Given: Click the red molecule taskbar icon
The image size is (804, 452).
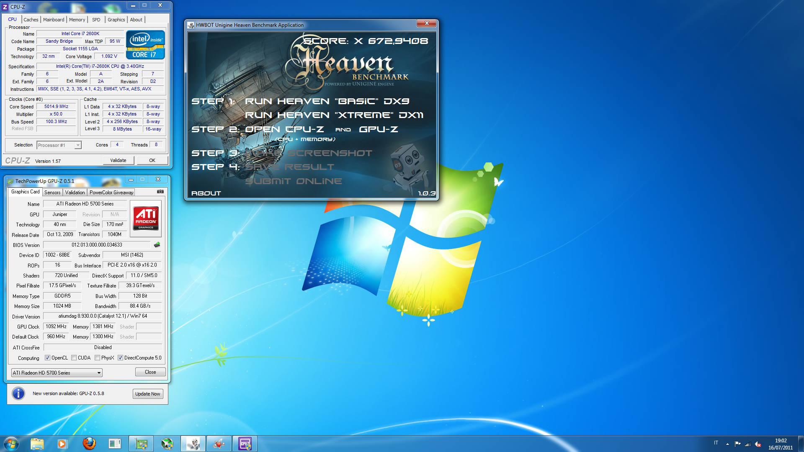Looking at the screenshot, I should tap(219, 443).
